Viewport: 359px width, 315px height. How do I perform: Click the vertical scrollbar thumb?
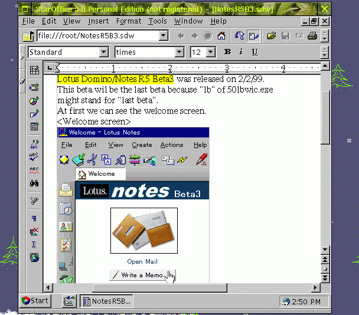(x=325, y=117)
